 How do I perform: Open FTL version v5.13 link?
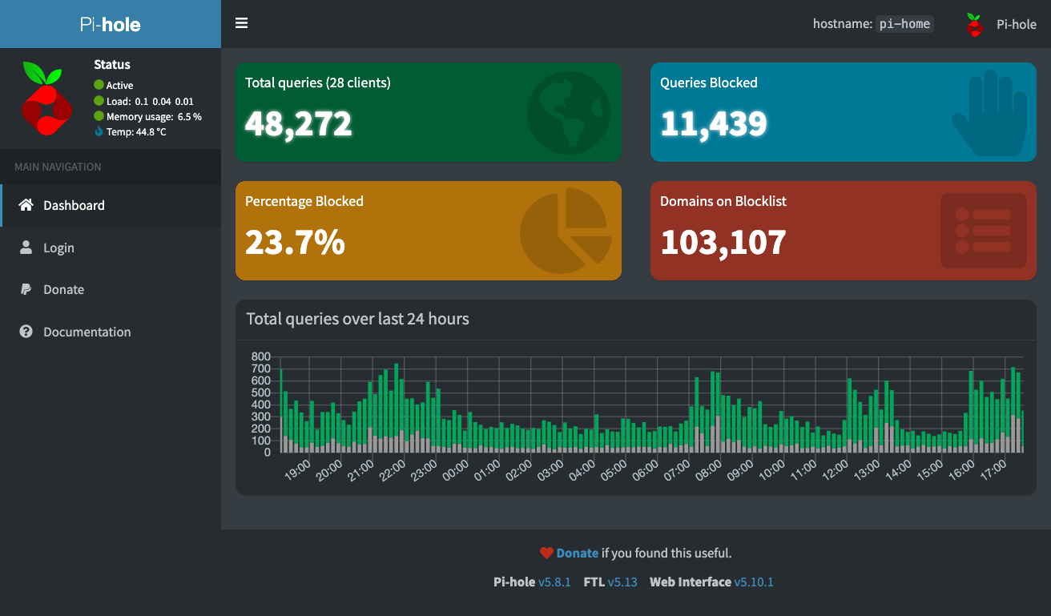(x=622, y=582)
